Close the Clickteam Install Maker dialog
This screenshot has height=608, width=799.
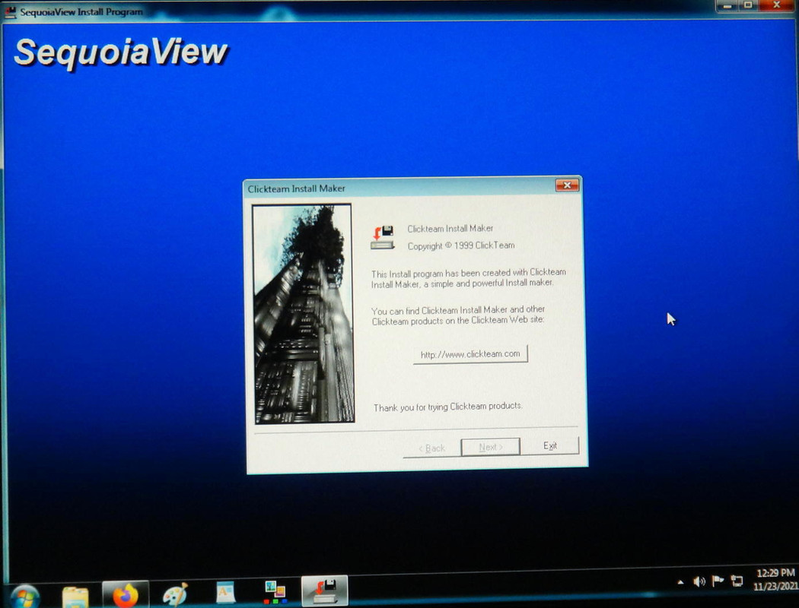point(567,185)
